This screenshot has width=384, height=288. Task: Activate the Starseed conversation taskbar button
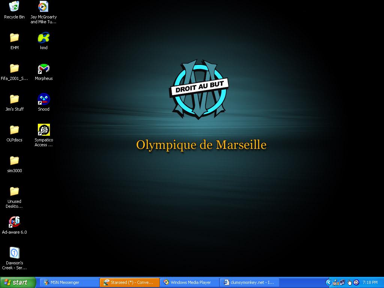coord(129,282)
